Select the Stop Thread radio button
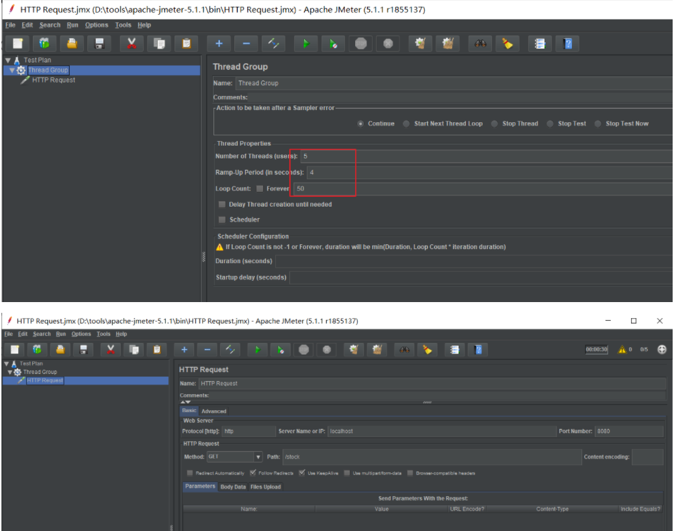 click(495, 124)
